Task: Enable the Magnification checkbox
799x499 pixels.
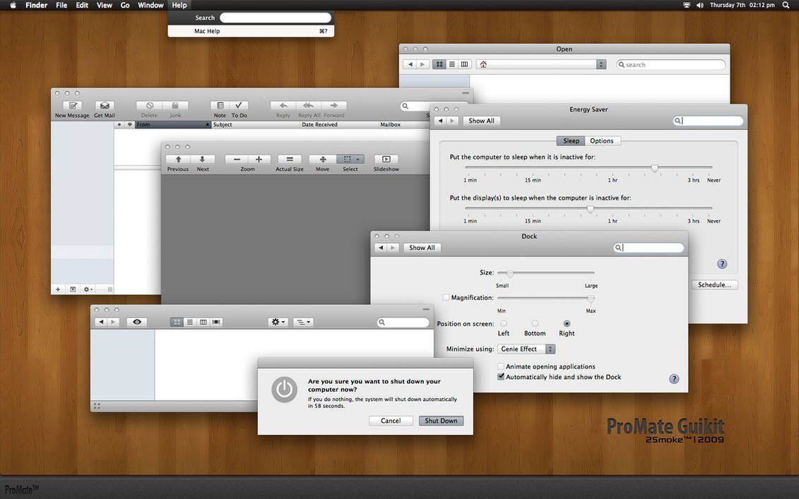Action: [446, 297]
